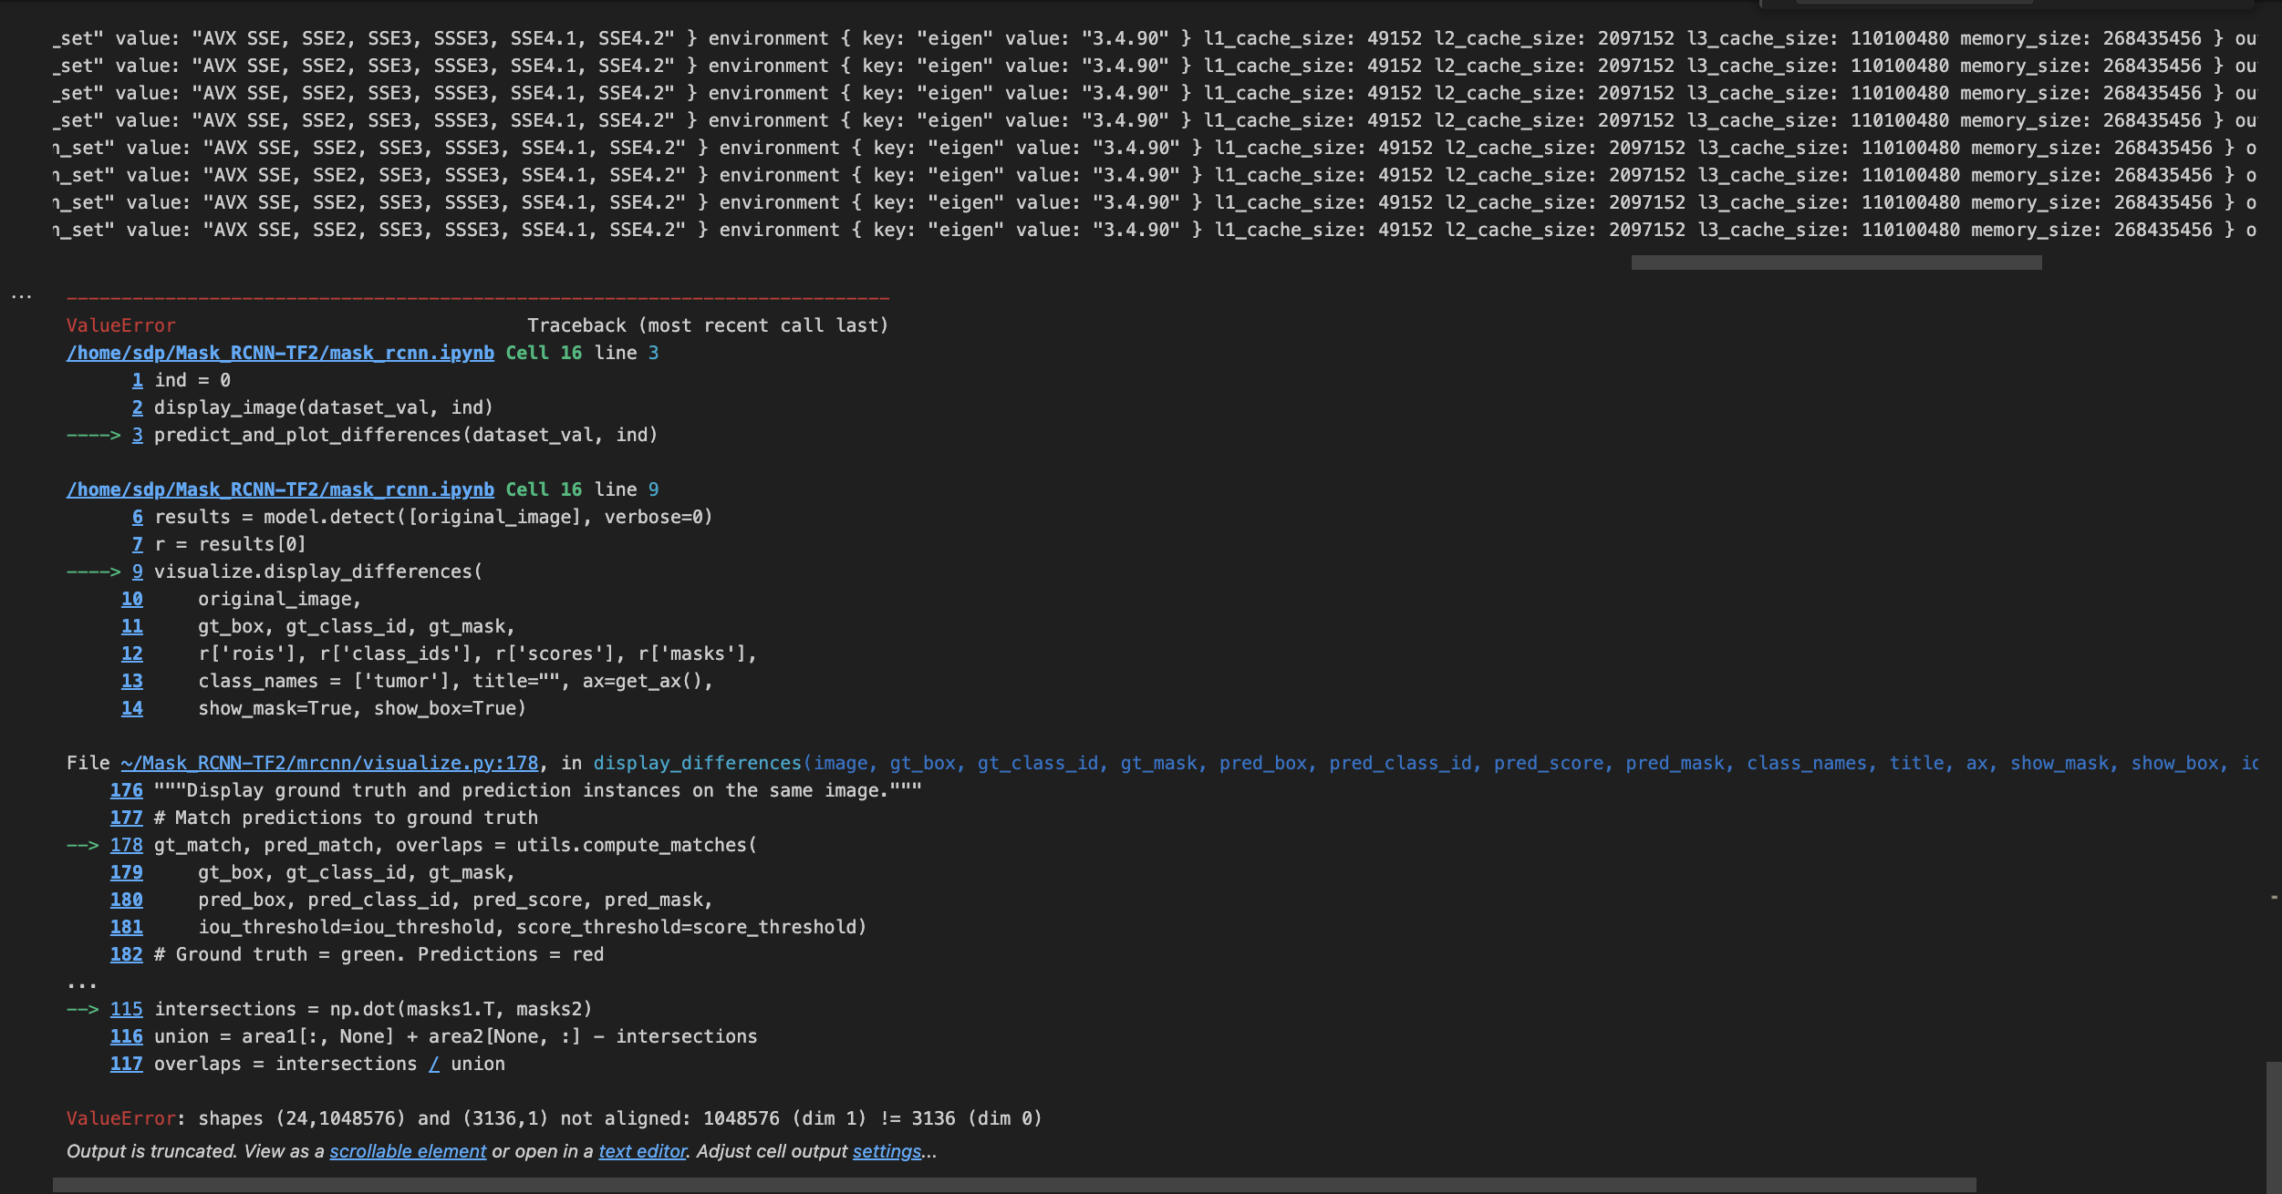Click line number 115 link
The image size is (2282, 1194).
126,1009
